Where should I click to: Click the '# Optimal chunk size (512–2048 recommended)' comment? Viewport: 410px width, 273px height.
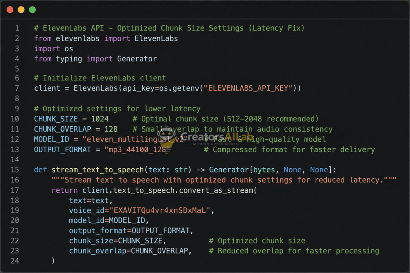pos(226,119)
